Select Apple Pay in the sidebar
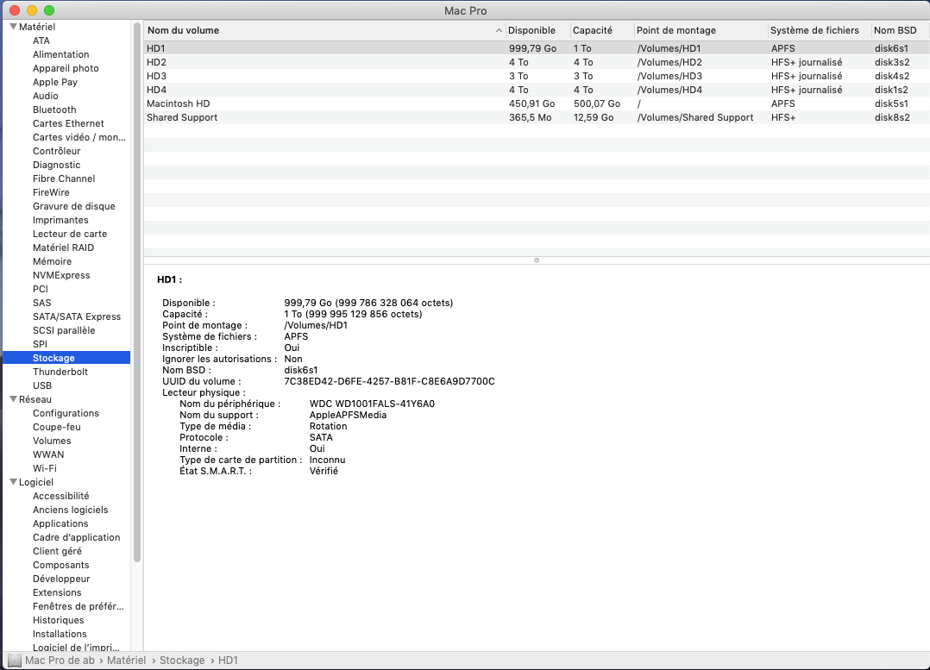930x670 pixels. [55, 82]
